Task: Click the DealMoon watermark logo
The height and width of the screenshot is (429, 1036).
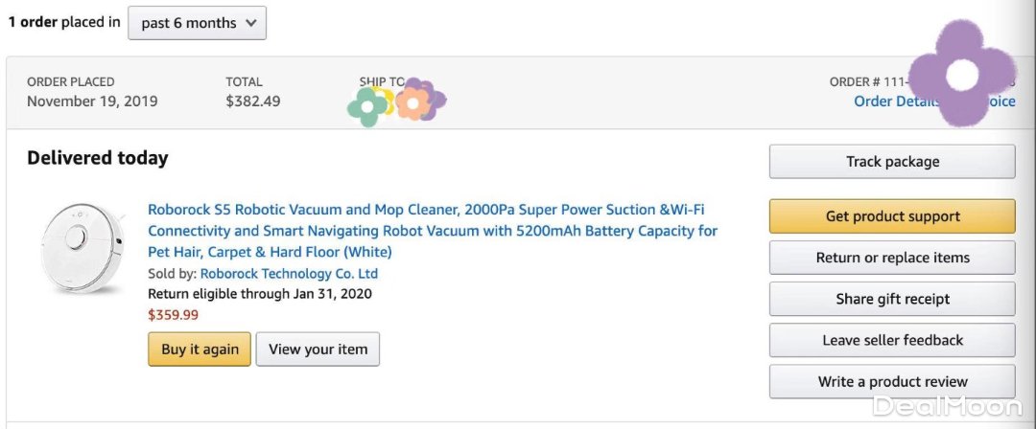Action: click(944, 408)
